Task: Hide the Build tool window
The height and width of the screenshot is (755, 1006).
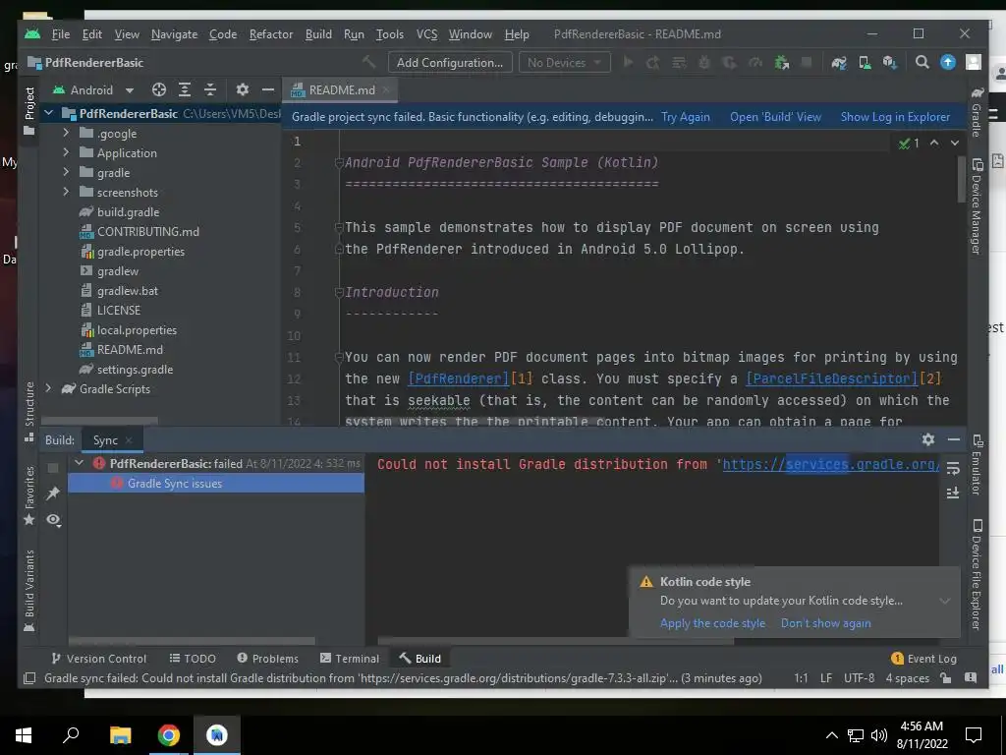Action: point(953,439)
